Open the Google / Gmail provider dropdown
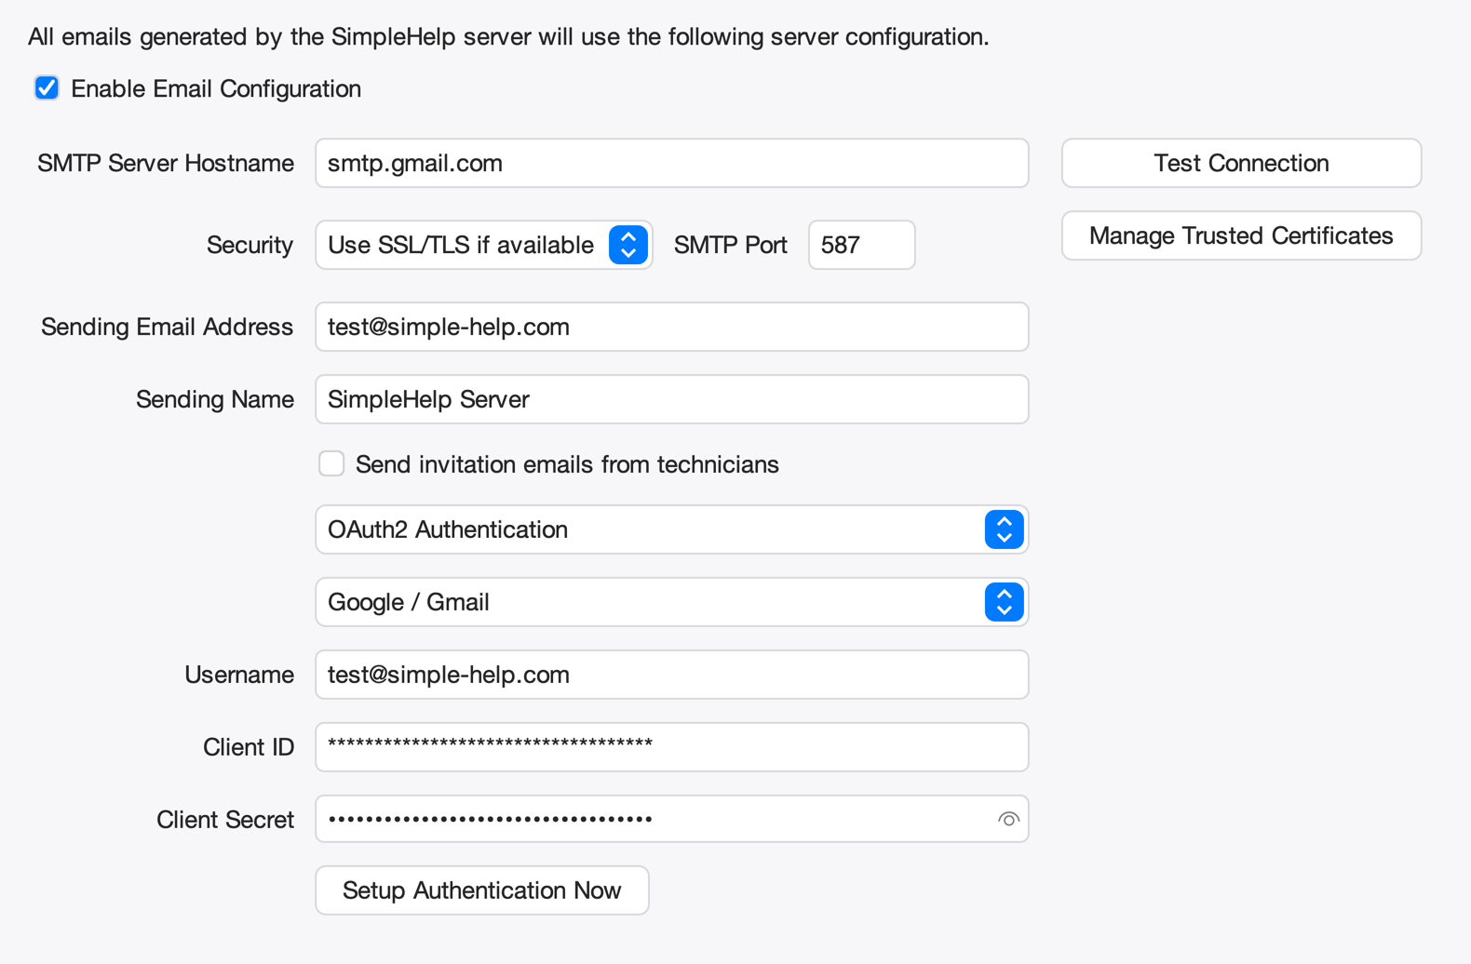 (x=672, y=602)
